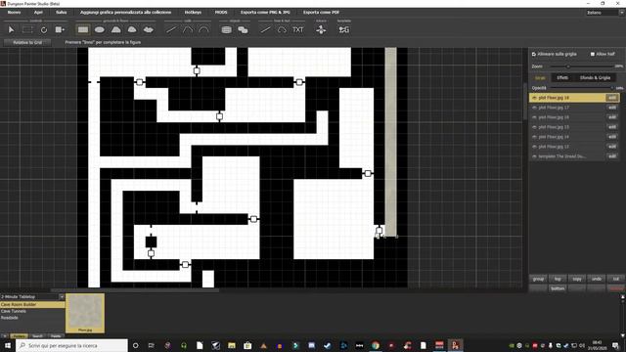
Task: Click the Relative to Grid button
Action: (x=27, y=42)
